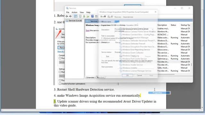Select the Standard view tab
The image size is (205, 115).
pos(100,77)
